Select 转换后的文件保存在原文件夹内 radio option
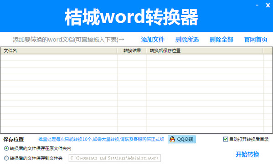Image resolution: width=273 pixels, height=166 pixels. click(x=6, y=148)
